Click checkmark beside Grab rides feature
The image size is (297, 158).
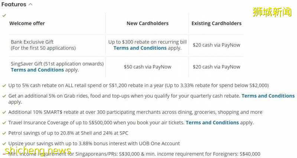[4, 96]
